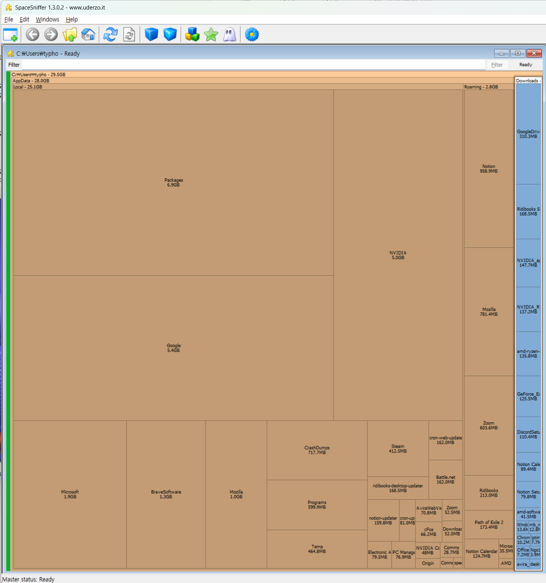The width and height of the screenshot is (546, 583).
Task: Select the Mozilla 781.4MB Roaming block
Action: (x=489, y=312)
